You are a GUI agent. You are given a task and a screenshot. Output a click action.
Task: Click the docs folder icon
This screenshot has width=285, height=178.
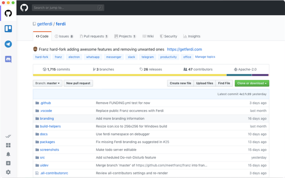(x=37, y=134)
